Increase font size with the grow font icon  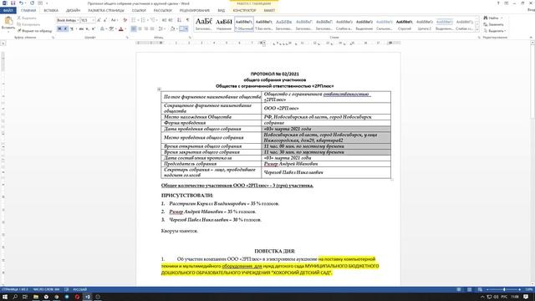tap(99, 20)
